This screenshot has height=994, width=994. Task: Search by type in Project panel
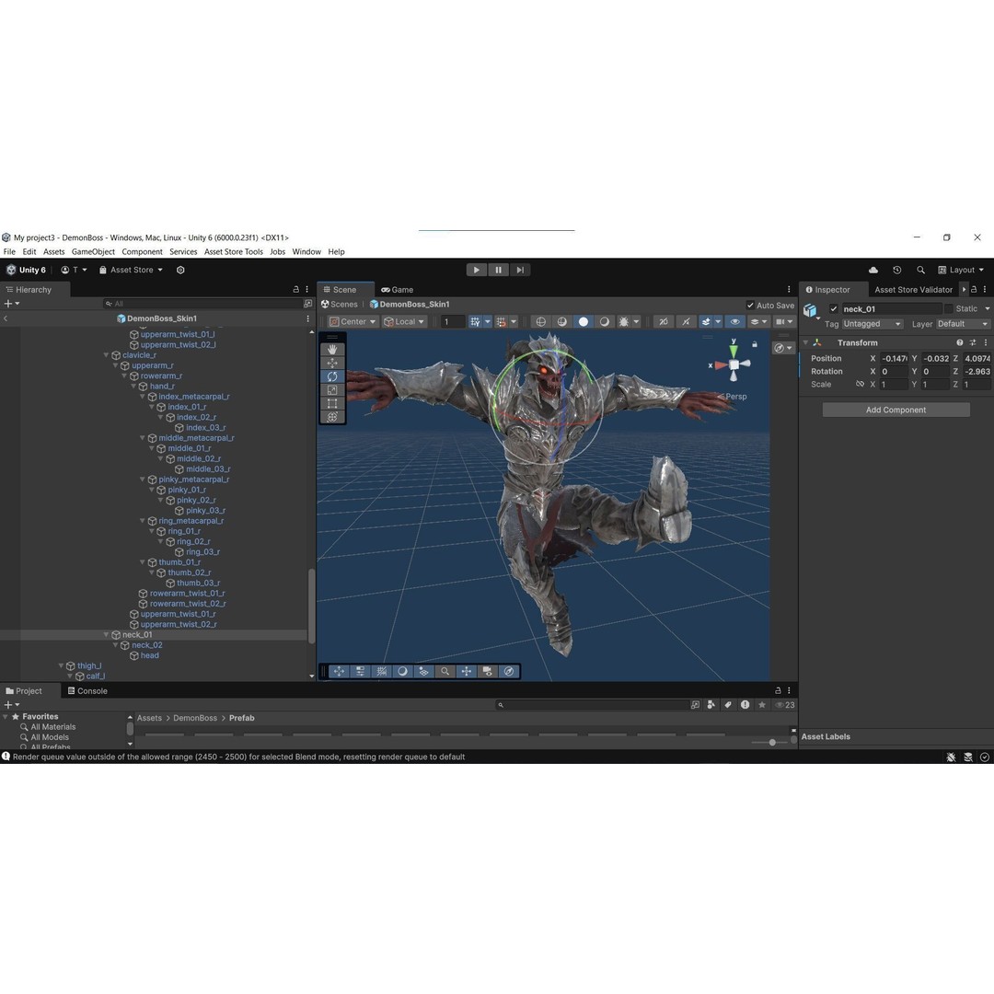[x=711, y=705]
